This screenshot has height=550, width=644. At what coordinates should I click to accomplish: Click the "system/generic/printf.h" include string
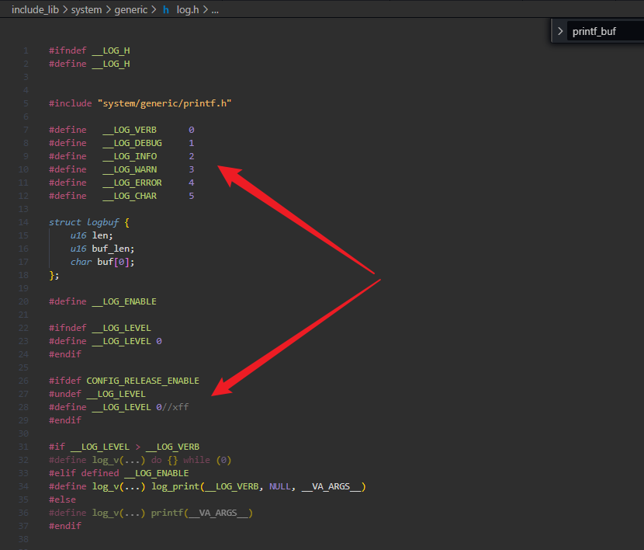coord(164,103)
